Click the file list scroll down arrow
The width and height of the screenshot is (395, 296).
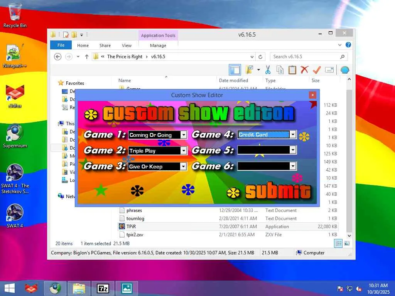tap(349, 236)
